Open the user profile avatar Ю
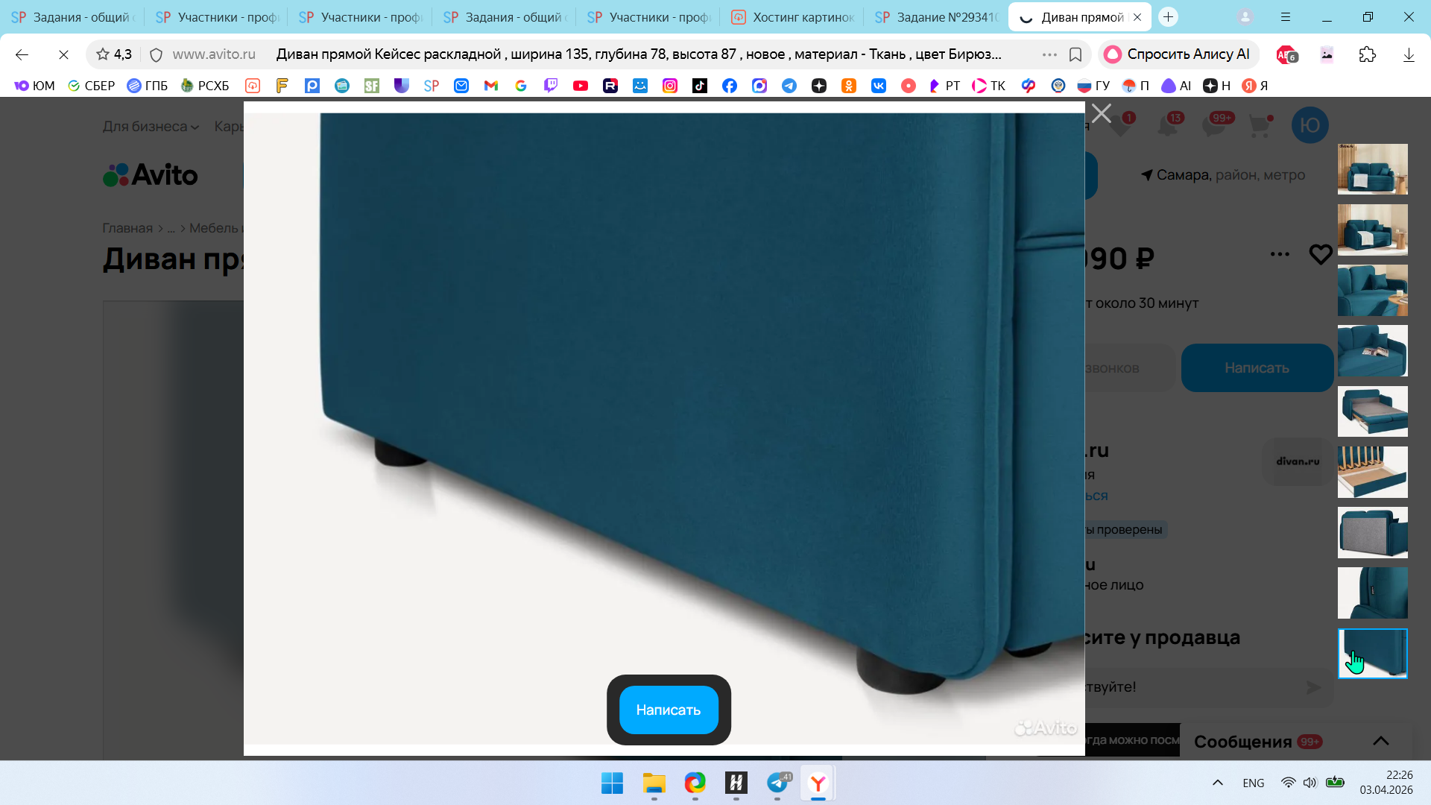The width and height of the screenshot is (1431, 805). [x=1310, y=125]
